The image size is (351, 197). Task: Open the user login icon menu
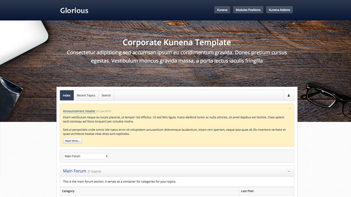pos(289,95)
